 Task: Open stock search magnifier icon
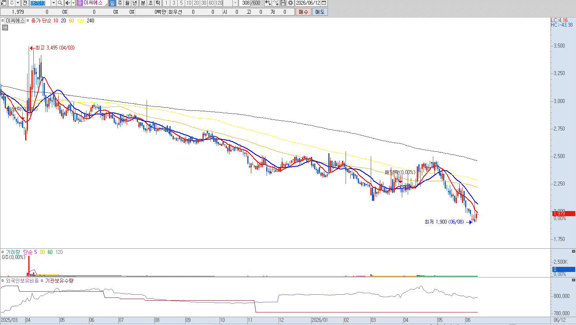point(60,3)
